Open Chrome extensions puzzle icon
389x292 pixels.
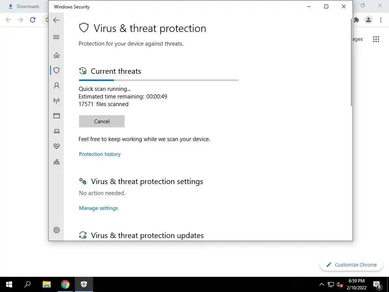pyautogui.click(x=356, y=20)
